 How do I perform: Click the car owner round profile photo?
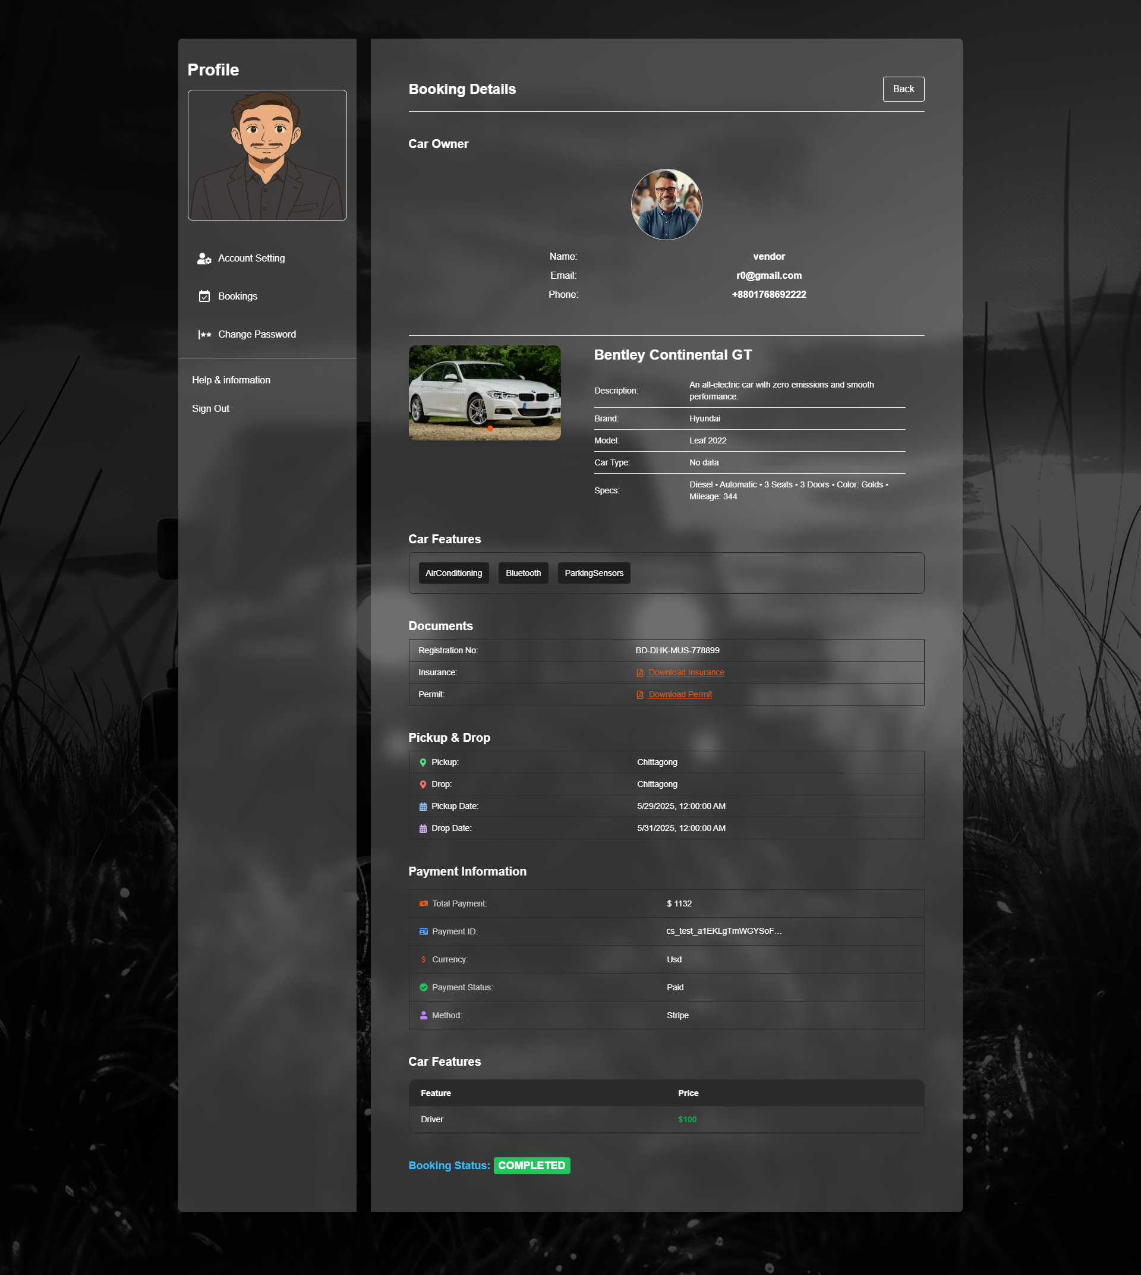(x=666, y=204)
